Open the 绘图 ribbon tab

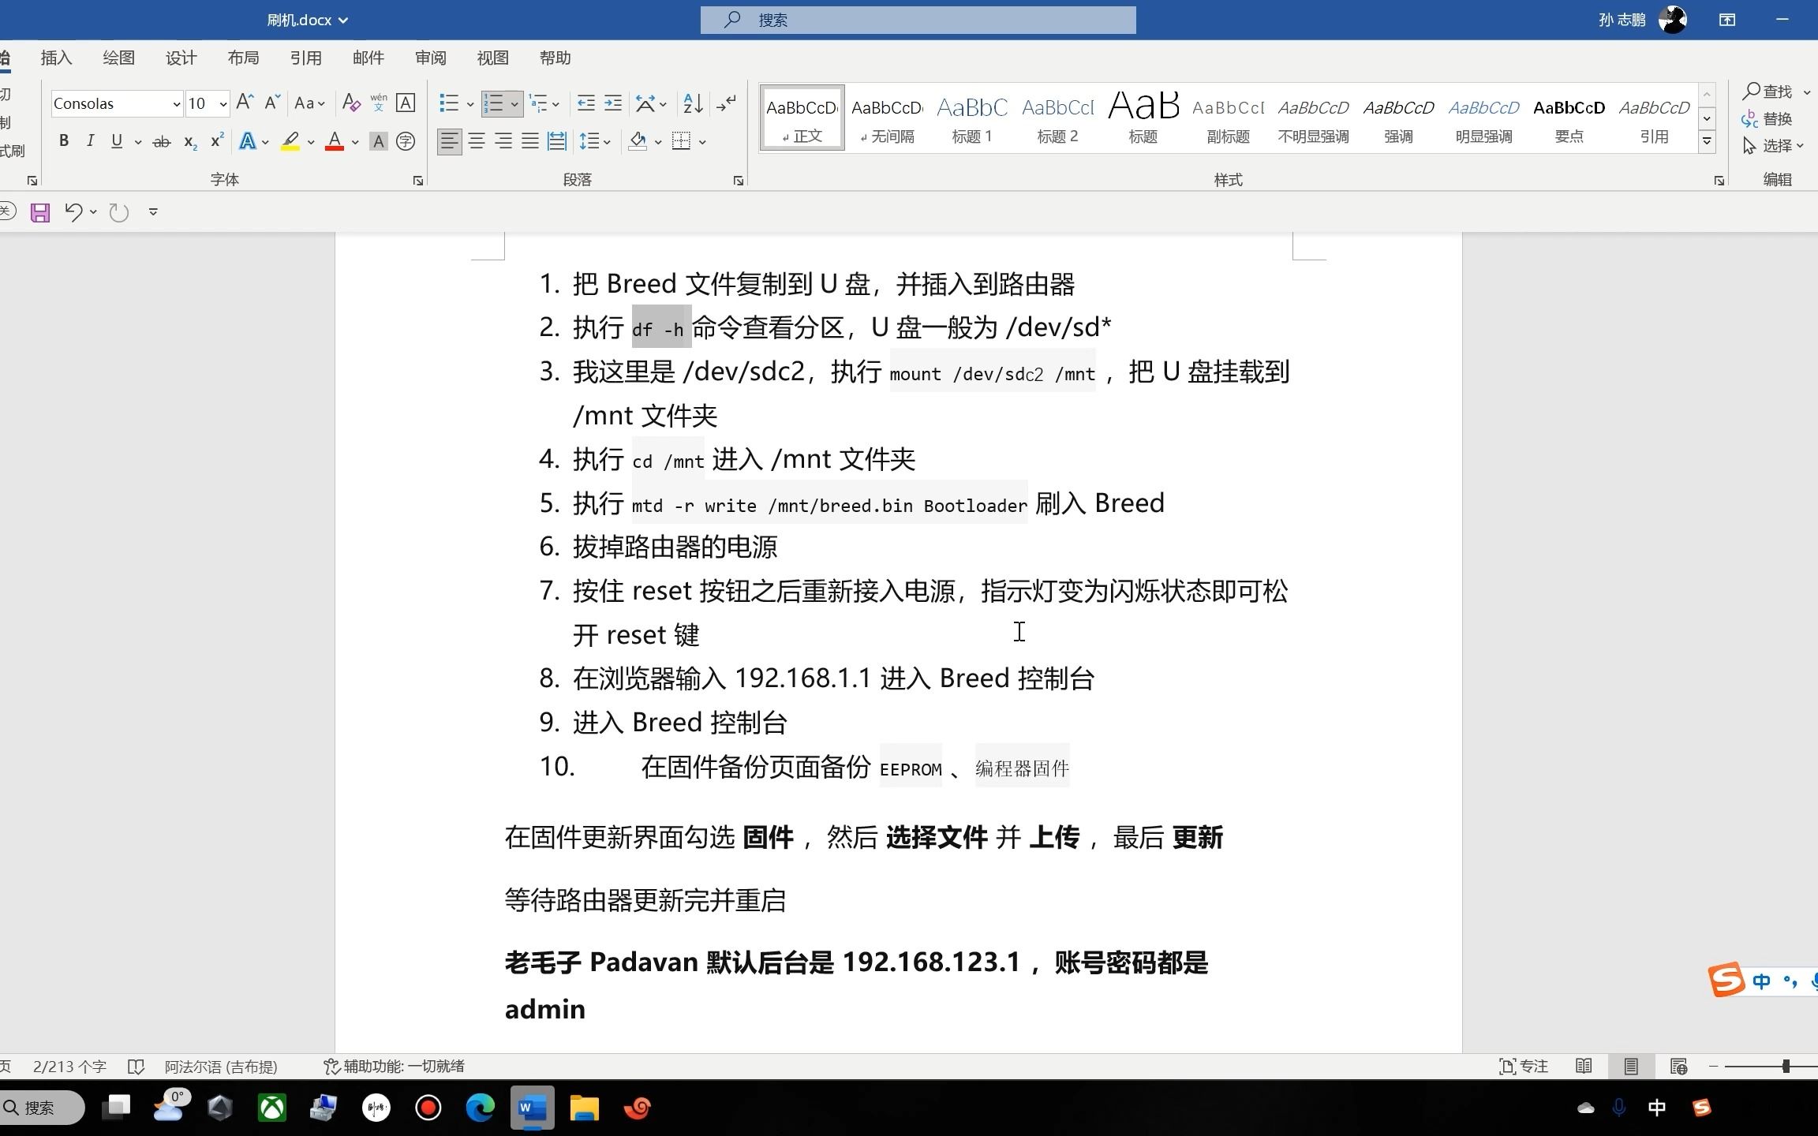coord(118,58)
